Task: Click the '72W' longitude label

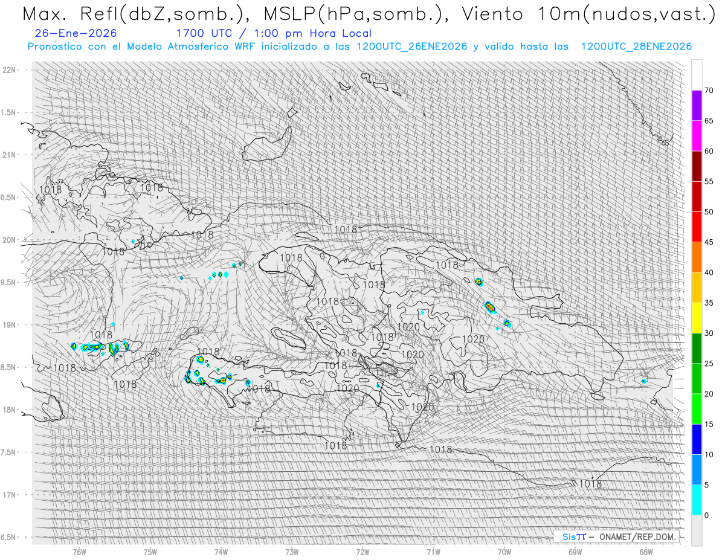Action: tap(362, 552)
